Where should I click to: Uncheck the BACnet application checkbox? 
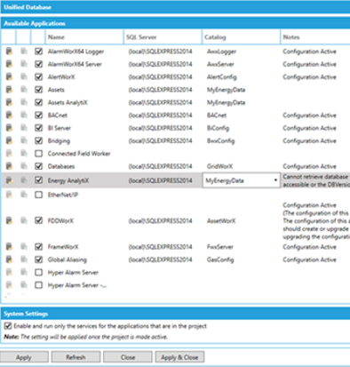click(38, 116)
